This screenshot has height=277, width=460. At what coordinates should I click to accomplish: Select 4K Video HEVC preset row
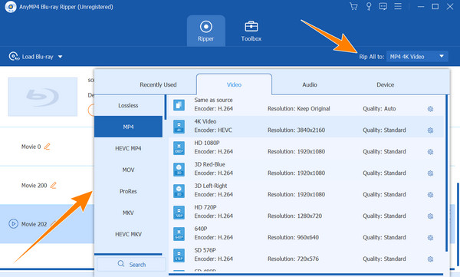tap(306, 127)
